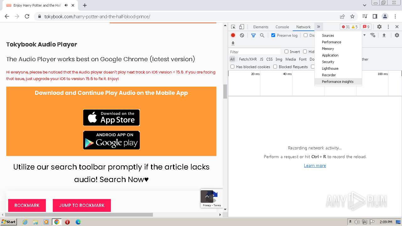Viewport: 402px width, 226px height.
Task: Open the 9 issues counter
Action: click(x=366, y=27)
